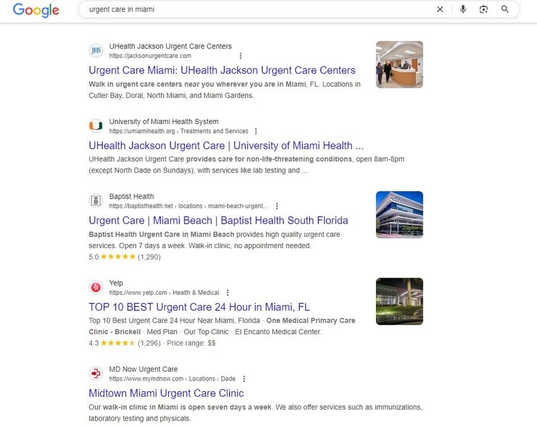
Task: Click the Yelp favicon icon
Action: (95, 288)
